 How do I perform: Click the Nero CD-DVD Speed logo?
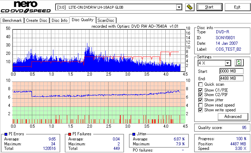click(x=26, y=7)
